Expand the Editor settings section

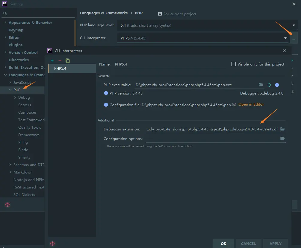click(x=5, y=37)
